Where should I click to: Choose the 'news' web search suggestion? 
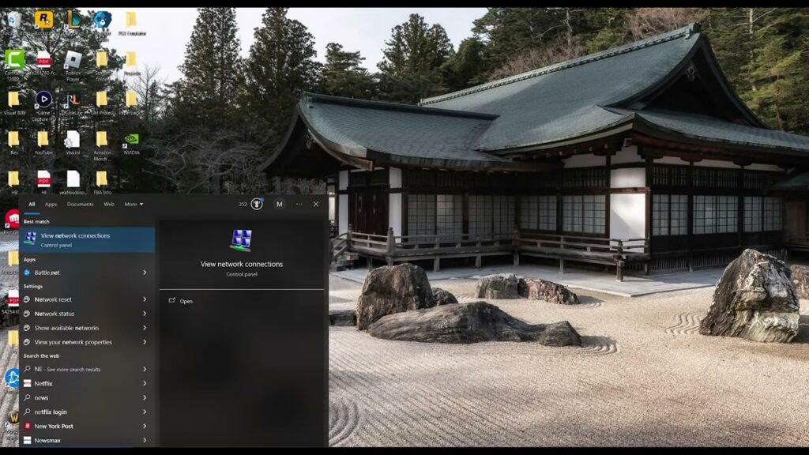pyautogui.click(x=87, y=398)
